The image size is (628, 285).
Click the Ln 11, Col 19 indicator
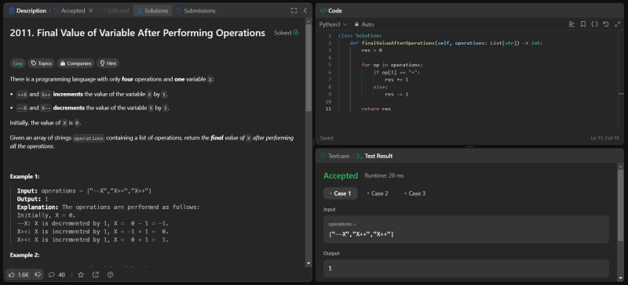(604, 138)
